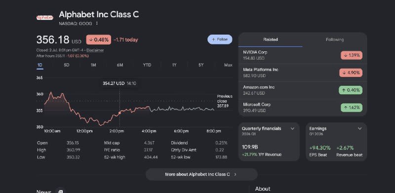
Task: Click the NVIDIA 1.39% down badge
Action: [352, 55]
